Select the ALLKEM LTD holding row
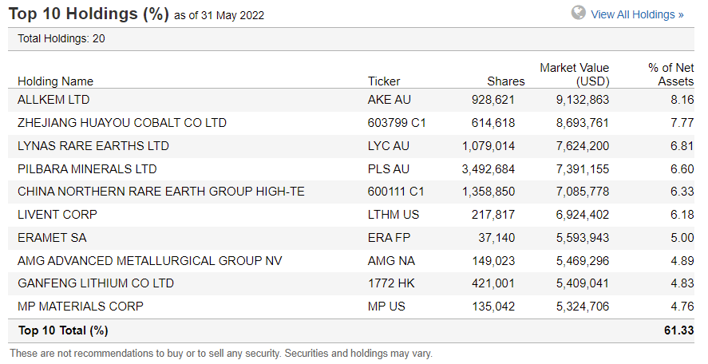The height and width of the screenshot is (364, 708). pos(53,100)
